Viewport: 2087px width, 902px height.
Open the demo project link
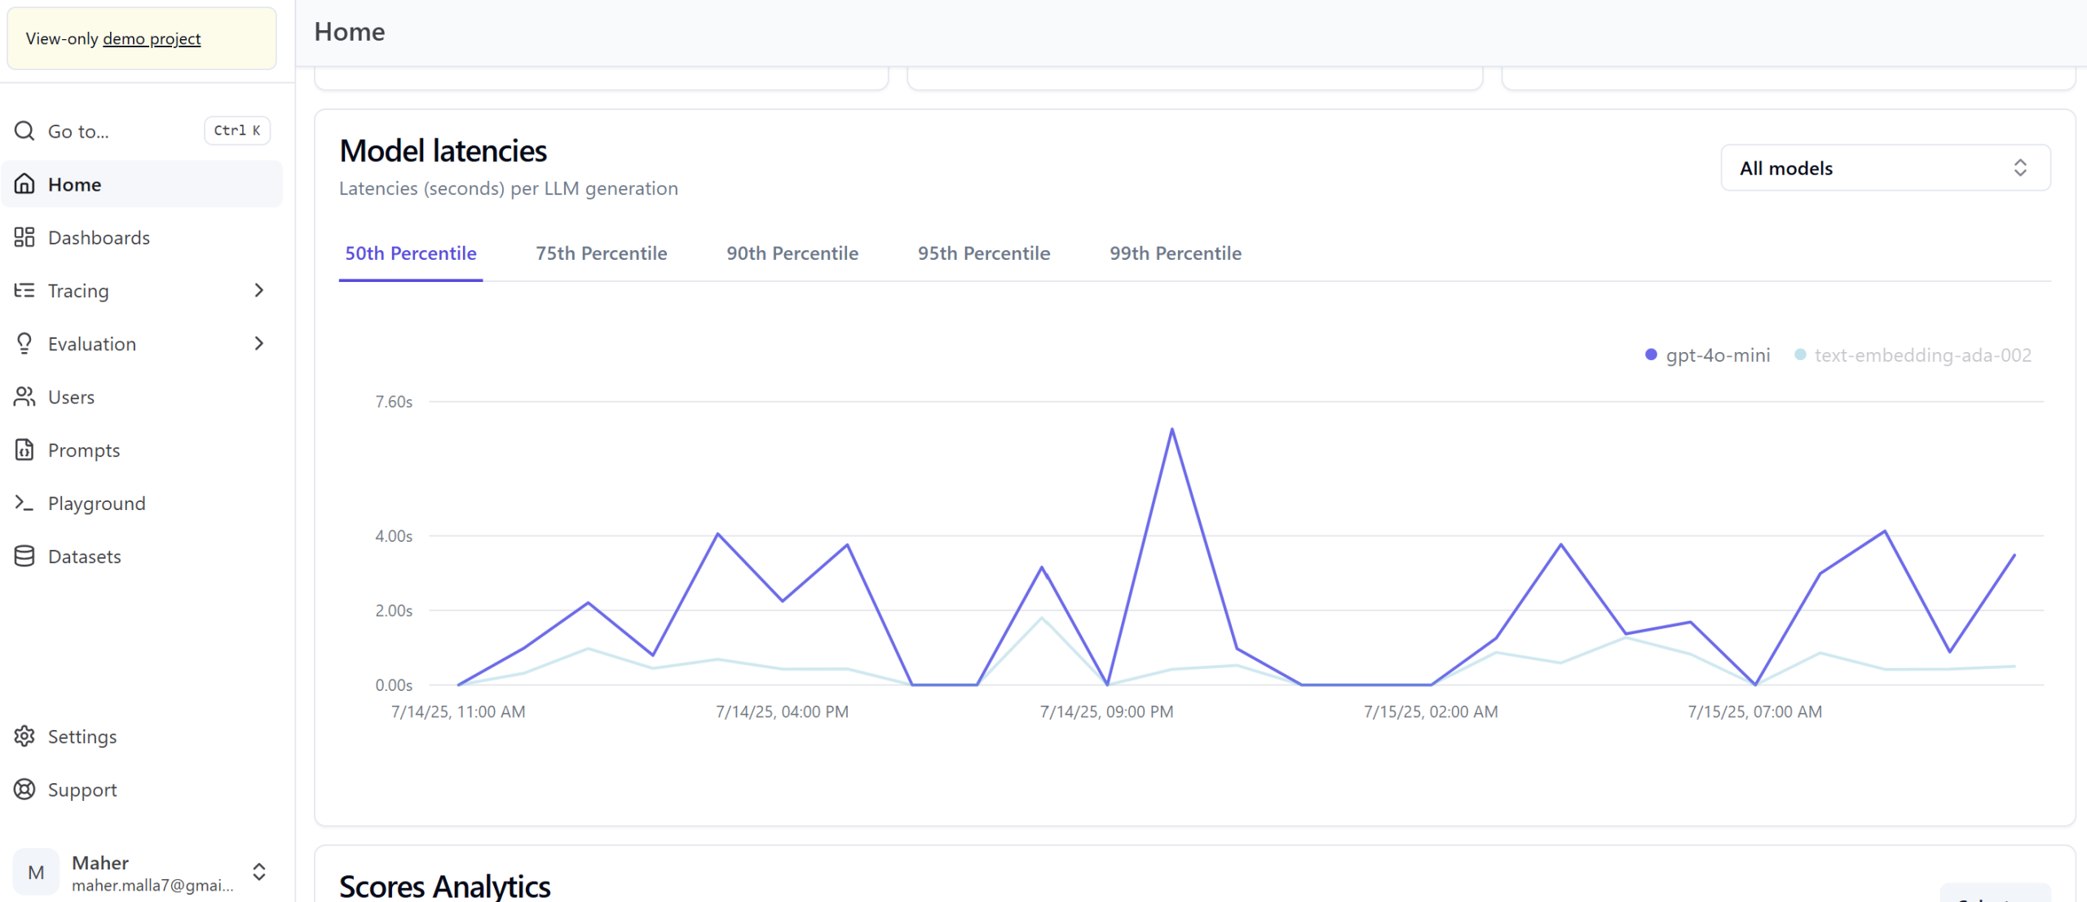[152, 38]
